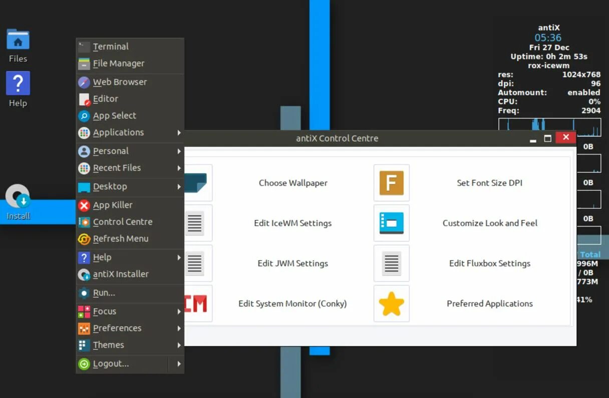Click the Web Browser compass icon
Image resolution: width=609 pixels, height=398 pixels.
[84, 82]
